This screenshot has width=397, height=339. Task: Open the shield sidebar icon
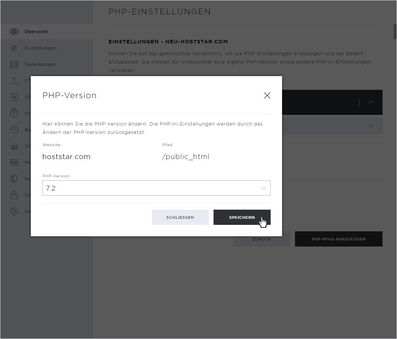click(x=14, y=179)
